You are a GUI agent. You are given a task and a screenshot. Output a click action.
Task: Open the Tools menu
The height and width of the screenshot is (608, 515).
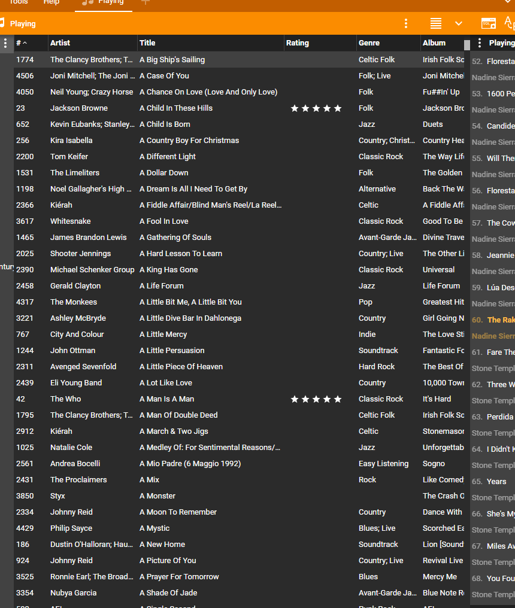click(18, 2)
